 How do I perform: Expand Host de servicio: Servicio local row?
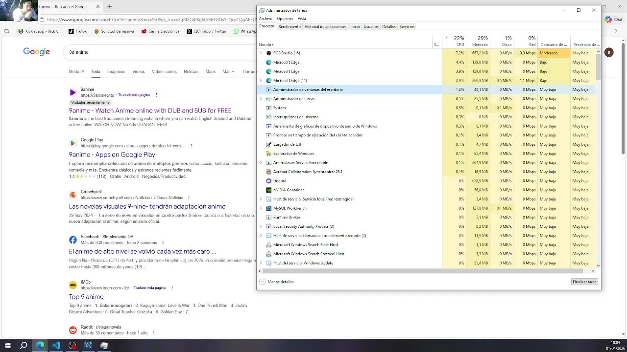(x=261, y=199)
